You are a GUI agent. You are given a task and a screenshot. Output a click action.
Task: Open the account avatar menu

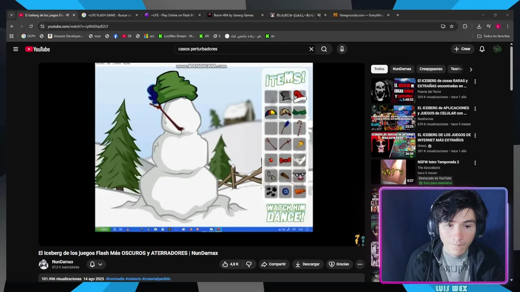[x=497, y=49]
